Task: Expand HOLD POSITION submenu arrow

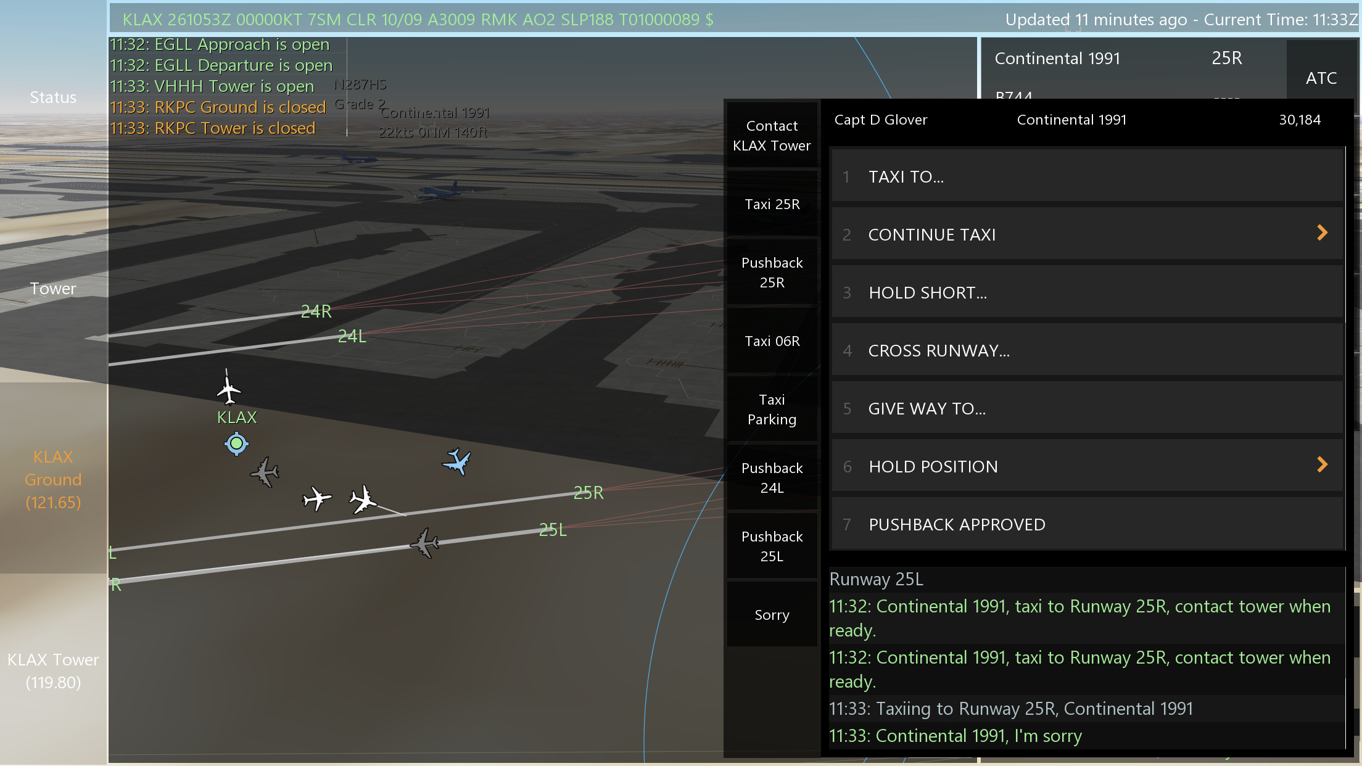Action: [1322, 465]
